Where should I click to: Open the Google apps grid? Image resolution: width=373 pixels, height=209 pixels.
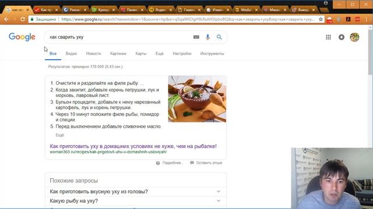[328, 37]
